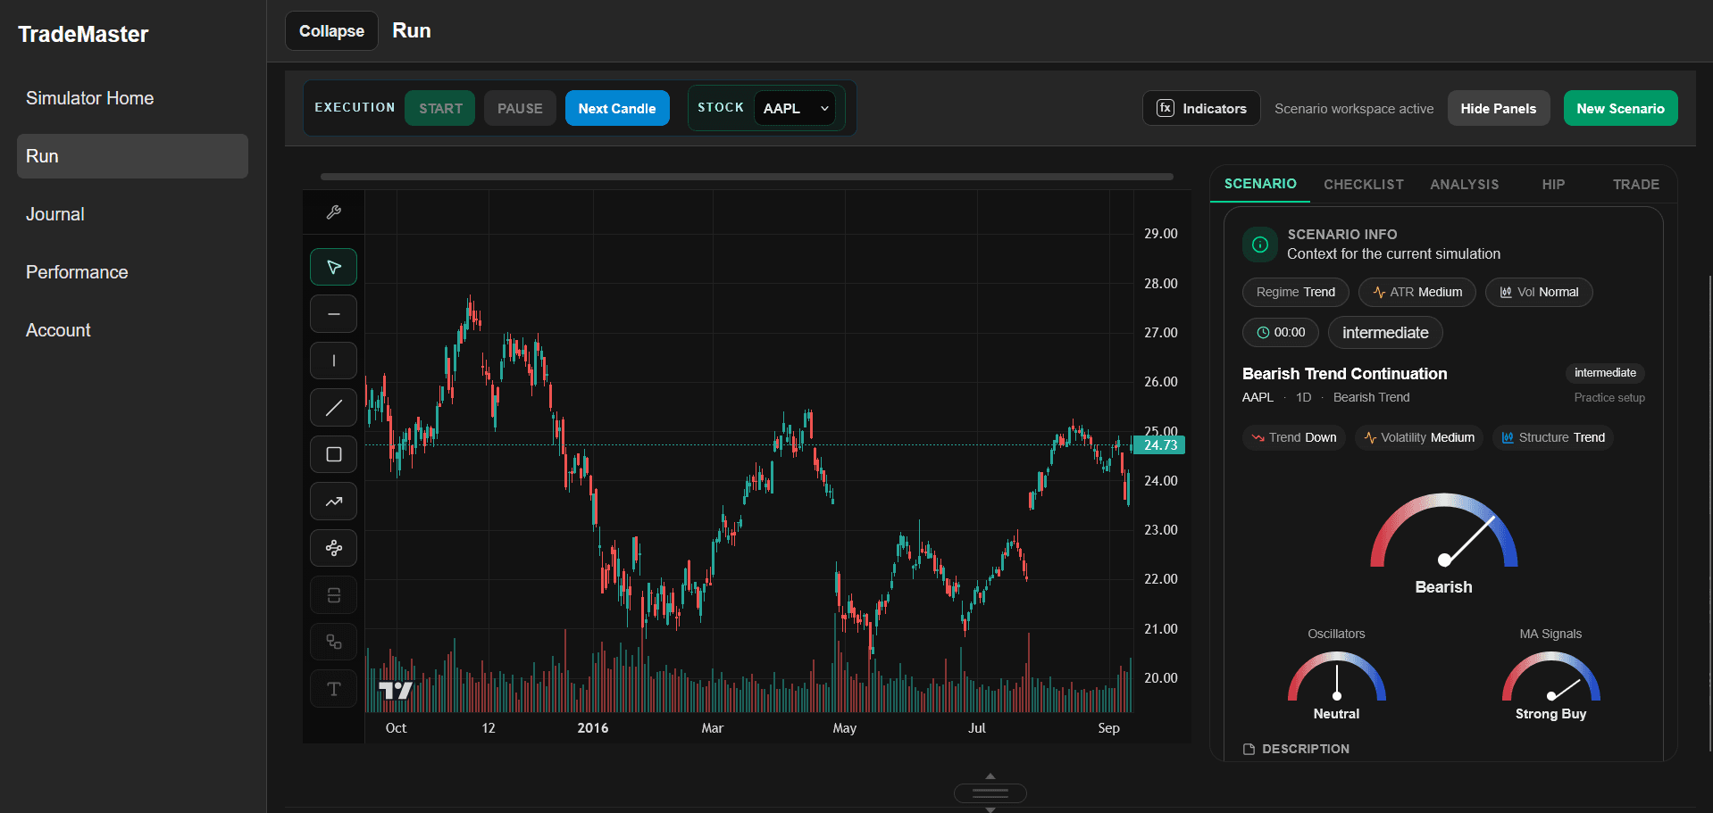The height and width of the screenshot is (813, 1713).
Task: Open the Run page in sidebar
Action: click(132, 156)
